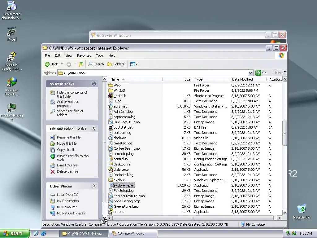
Task: Go to My Network Places
Action: [71, 213]
